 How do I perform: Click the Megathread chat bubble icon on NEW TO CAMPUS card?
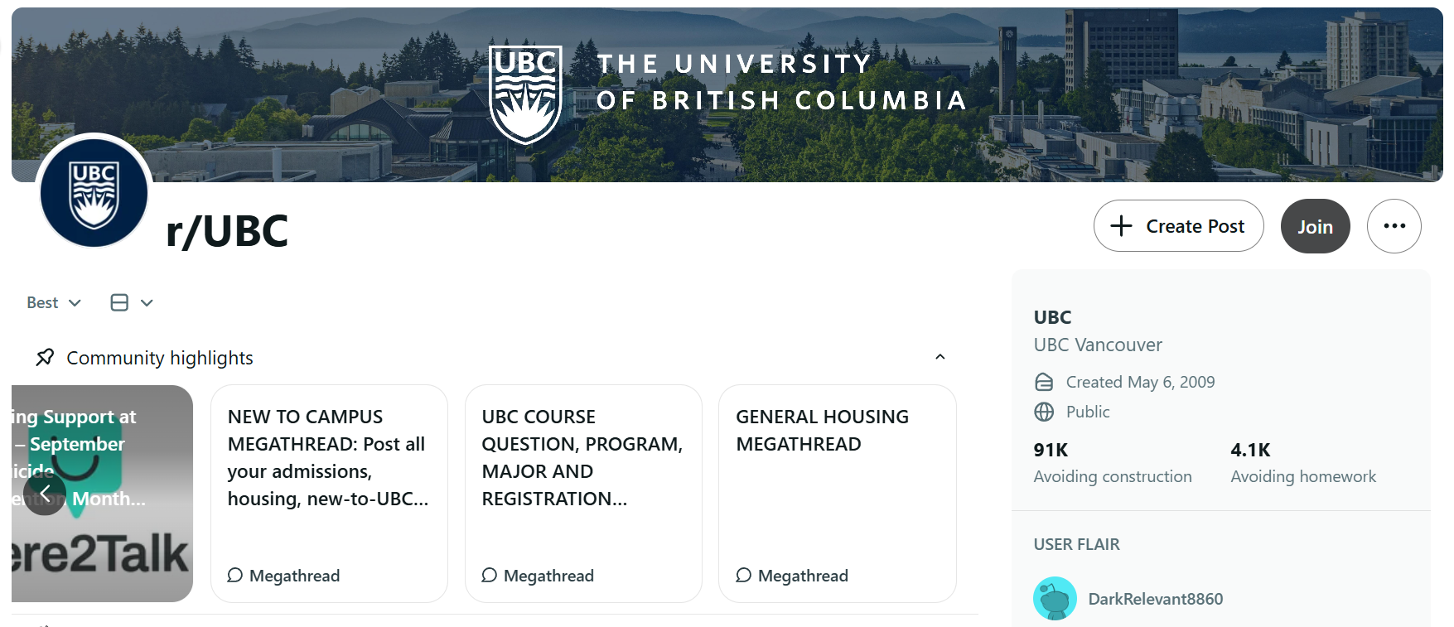click(234, 575)
